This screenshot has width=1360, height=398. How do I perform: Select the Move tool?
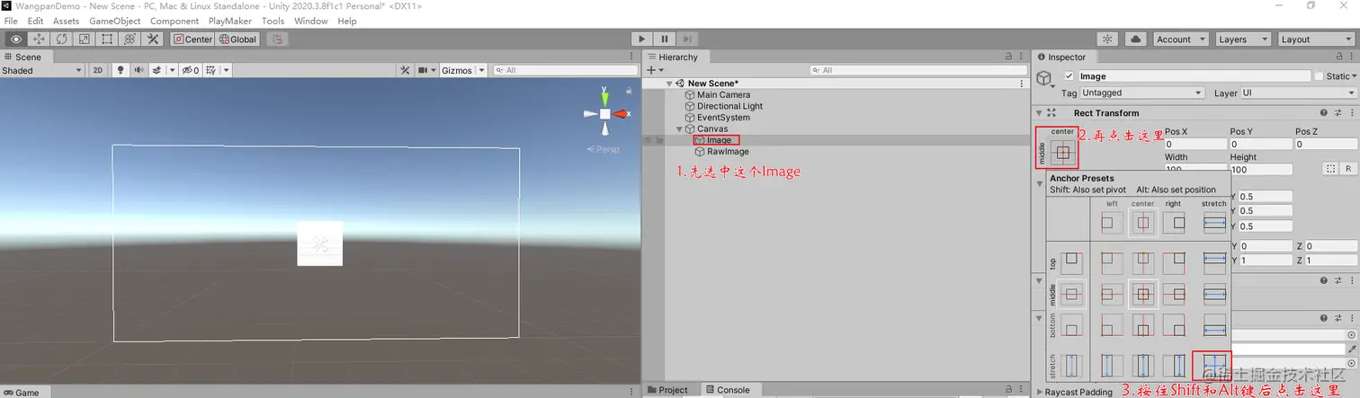39,39
